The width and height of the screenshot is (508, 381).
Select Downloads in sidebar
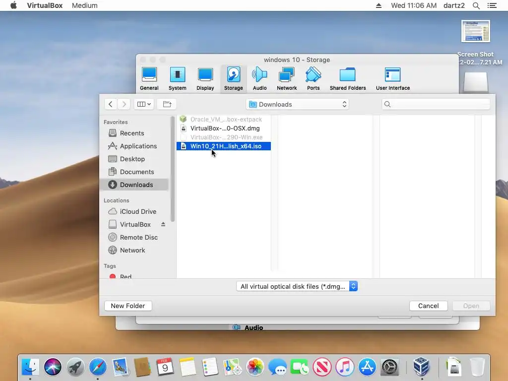[134, 185]
